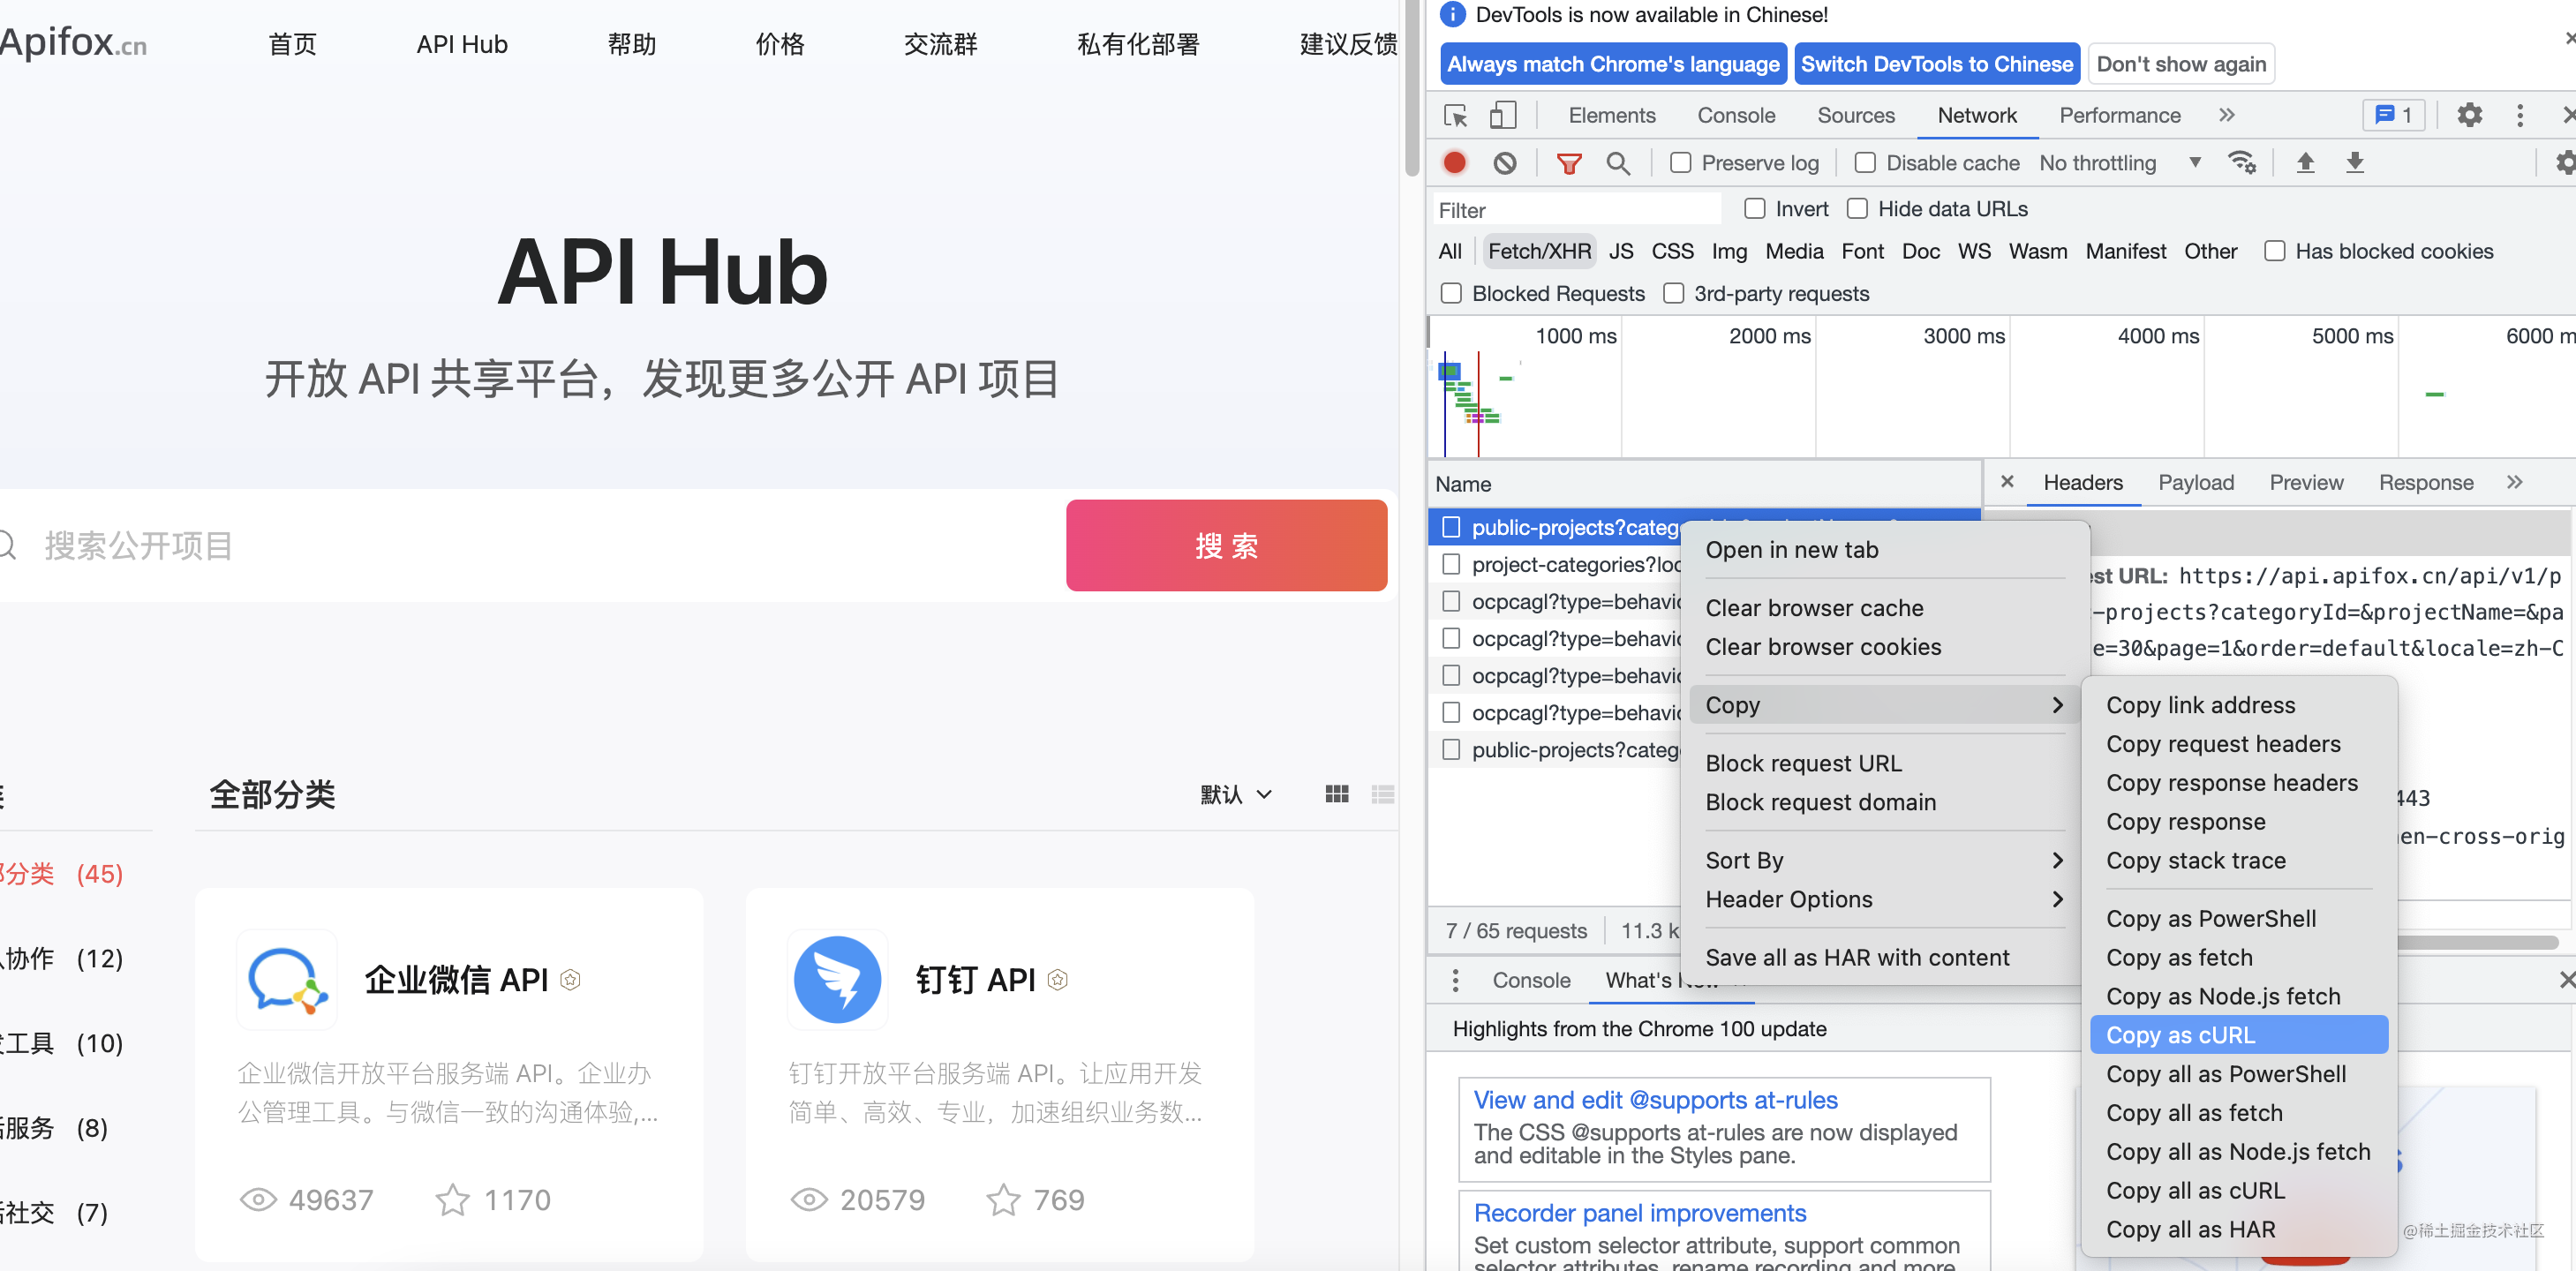This screenshot has width=2576, height=1271.
Task: Stop network recording with the red button
Action: [1454, 162]
